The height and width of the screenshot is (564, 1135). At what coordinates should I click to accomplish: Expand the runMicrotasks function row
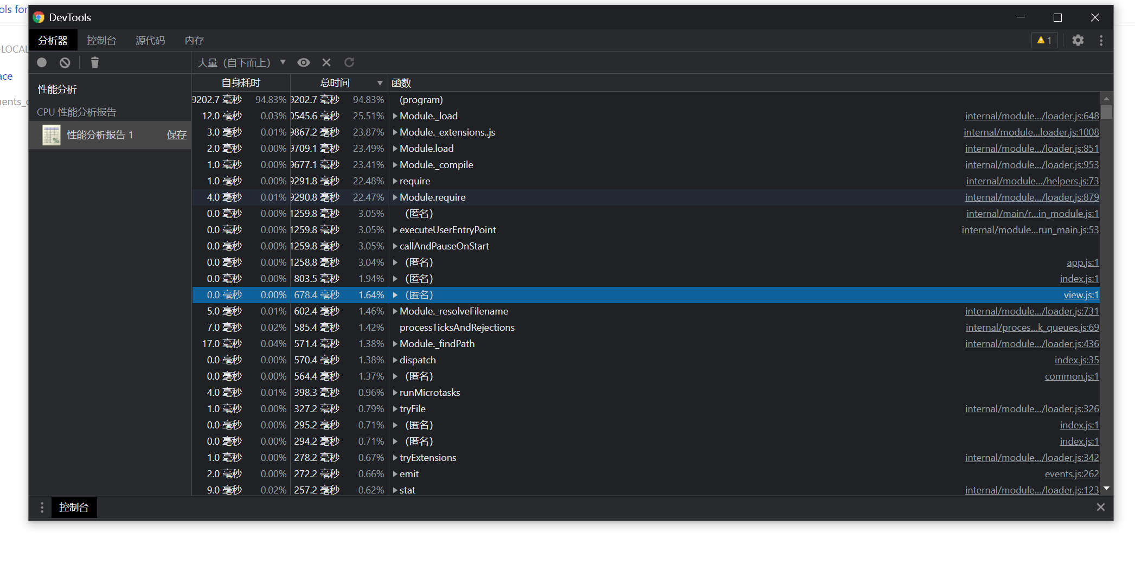tap(395, 393)
